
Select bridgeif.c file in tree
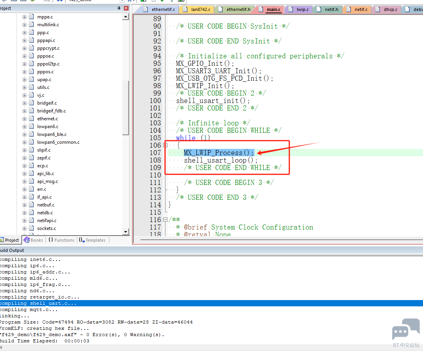point(47,103)
